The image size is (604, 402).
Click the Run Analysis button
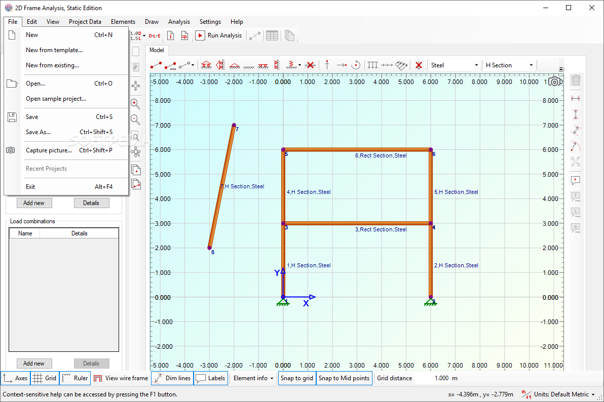219,35
